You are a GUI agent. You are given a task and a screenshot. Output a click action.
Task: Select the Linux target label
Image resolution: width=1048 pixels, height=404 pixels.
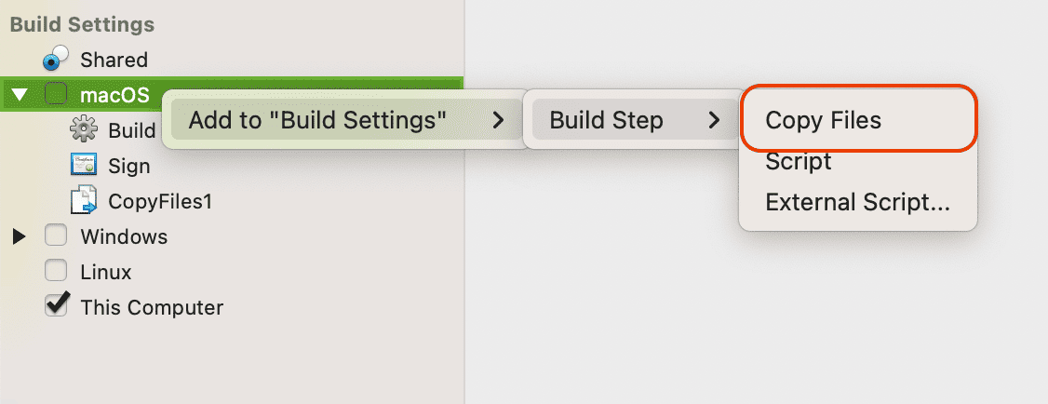106,273
